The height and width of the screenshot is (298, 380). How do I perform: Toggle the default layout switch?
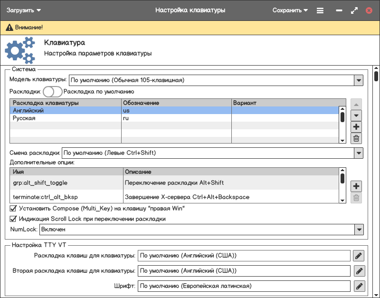coord(52,92)
